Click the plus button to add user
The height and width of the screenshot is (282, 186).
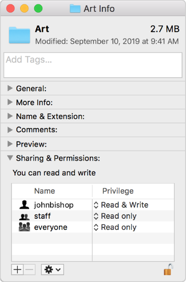(17, 270)
